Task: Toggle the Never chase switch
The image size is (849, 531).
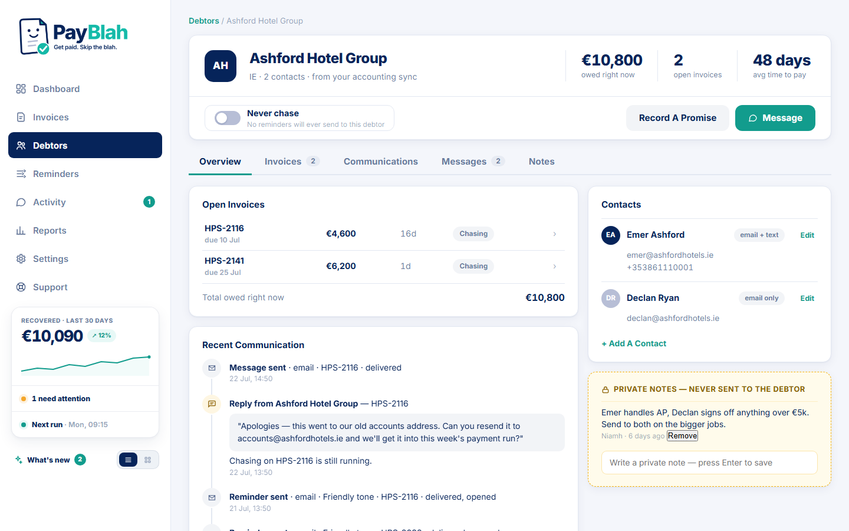Action: tap(228, 118)
